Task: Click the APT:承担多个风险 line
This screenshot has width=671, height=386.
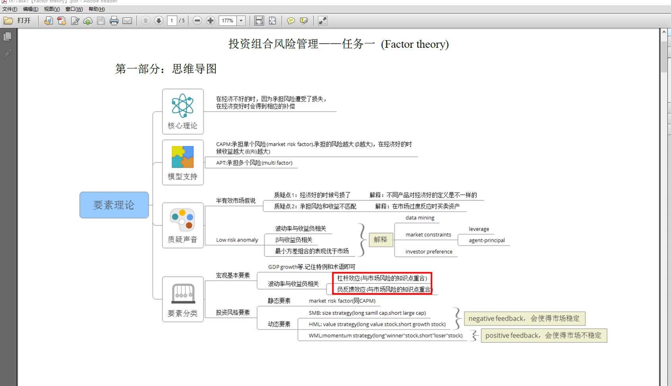Action: 254,163
